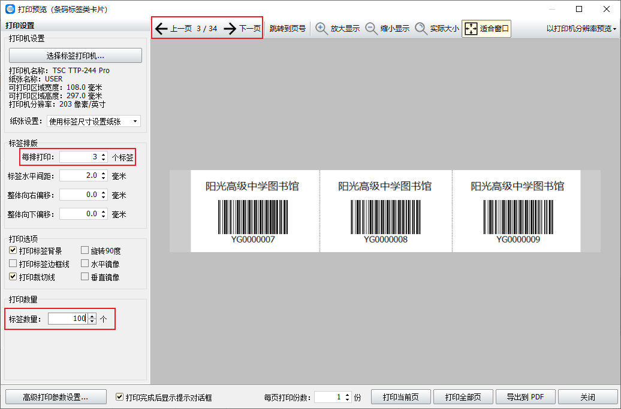Click 放大显示 text label
Viewport: 621px width, 409px height.
pos(345,29)
